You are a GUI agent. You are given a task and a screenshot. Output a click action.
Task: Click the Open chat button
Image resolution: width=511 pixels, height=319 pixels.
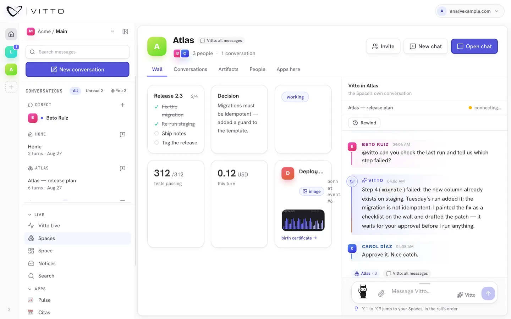tap(474, 46)
